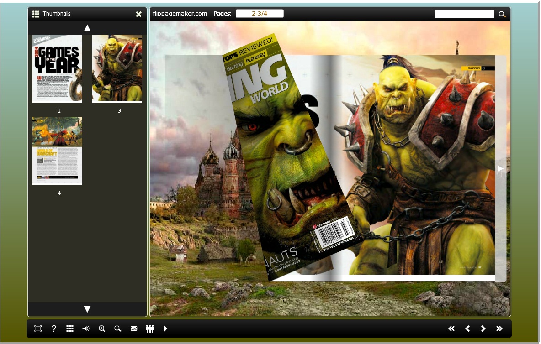Open page 2 Games of the Year thumbnail
Image resolution: width=541 pixels, height=344 pixels.
point(57,68)
